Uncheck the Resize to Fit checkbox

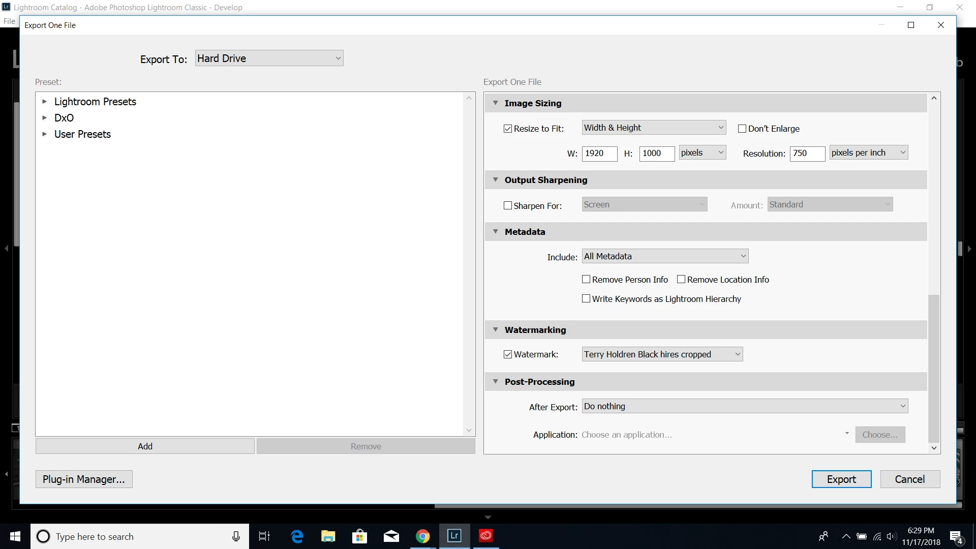[x=508, y=129]
